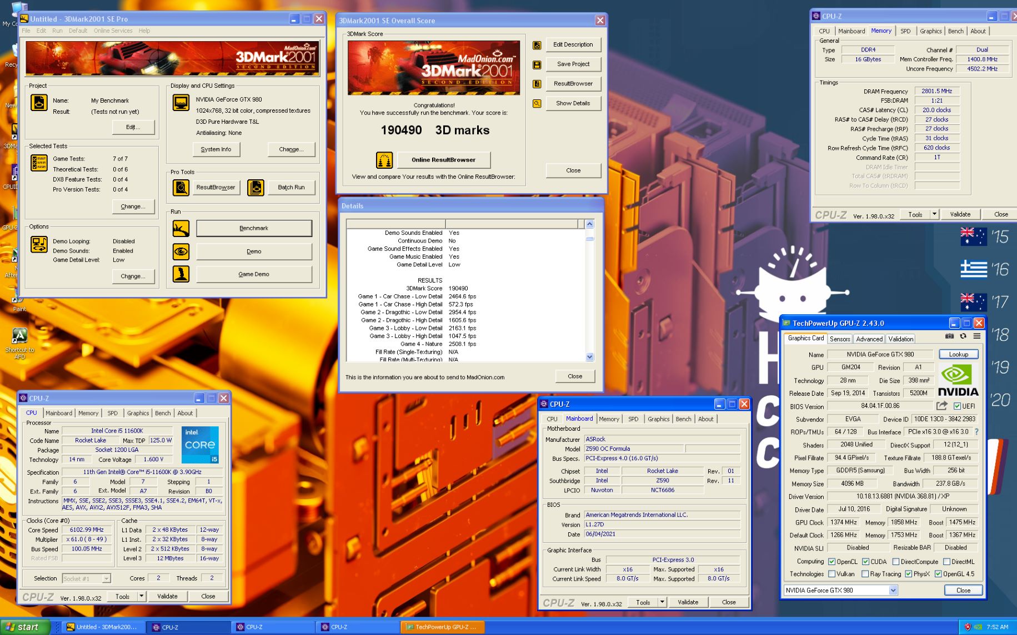This screenshot has height=635, width=1017.
Task: Open the File menu in 3DMark2001
Action: pos(26,31)
